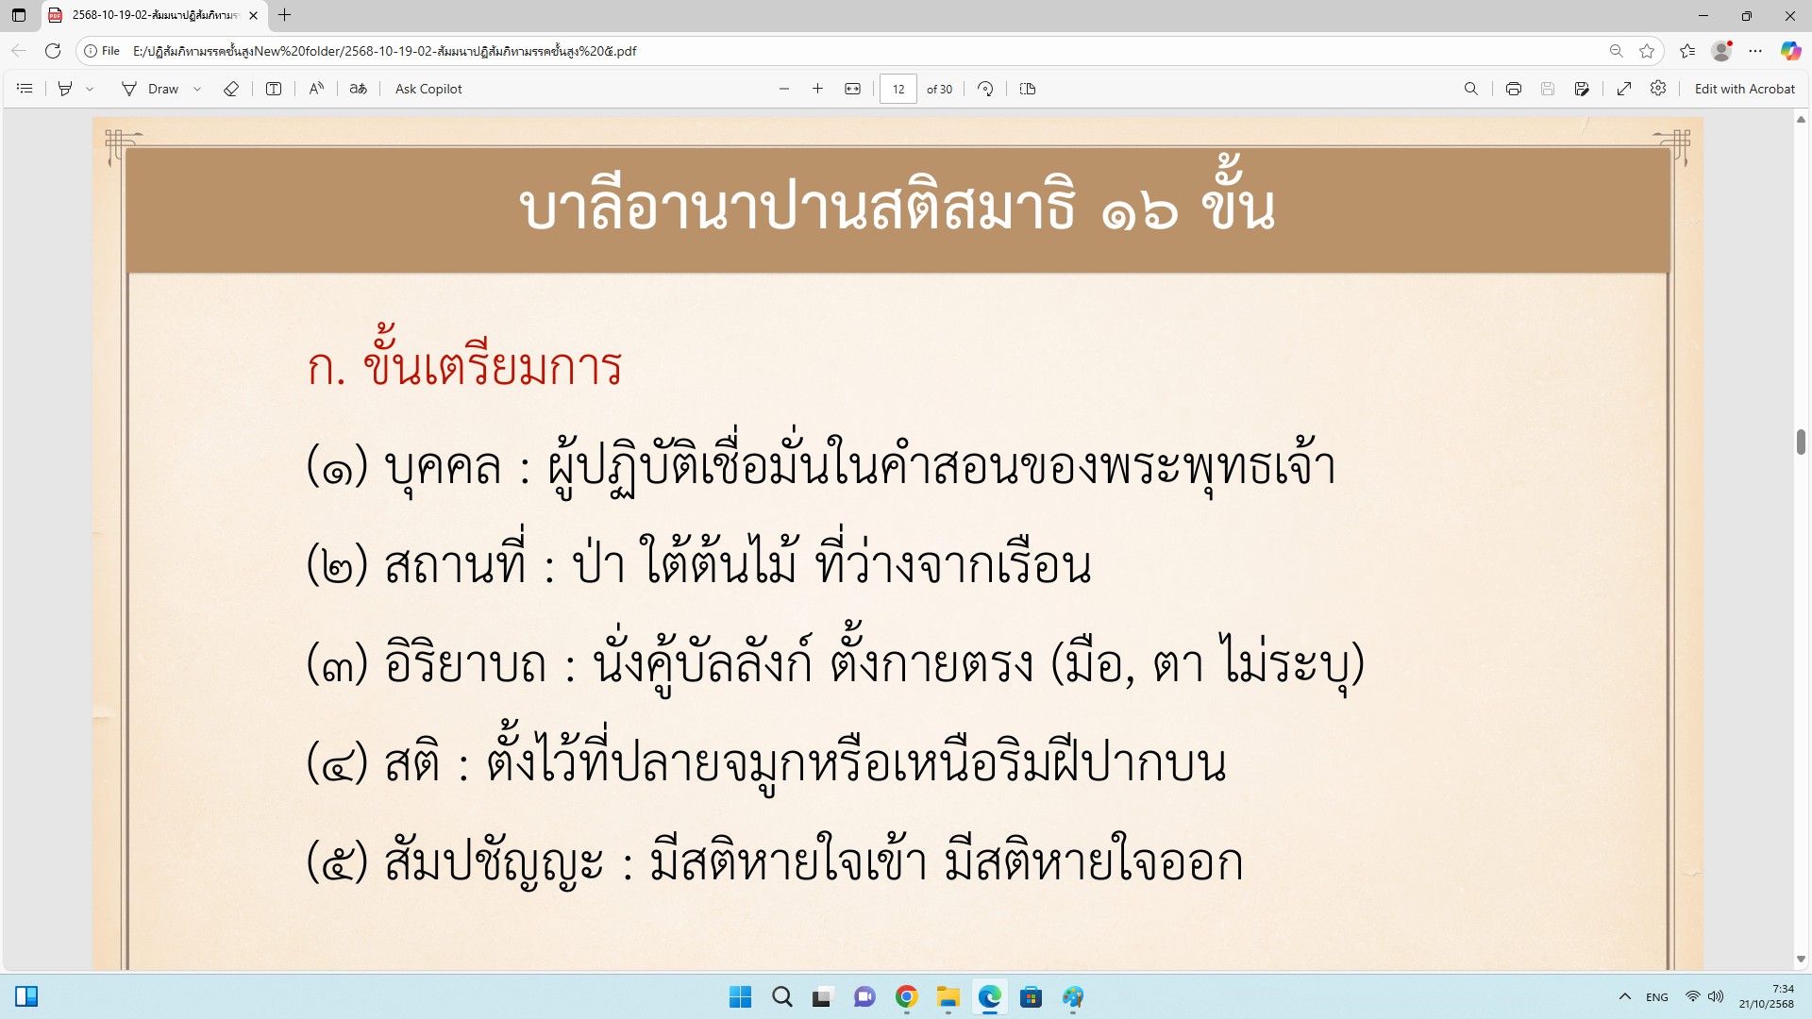Image resolution: width=1812 pixels, height=1019 pixels.
Task: Open Ask Copilot
Action: [x=428, y=89]
